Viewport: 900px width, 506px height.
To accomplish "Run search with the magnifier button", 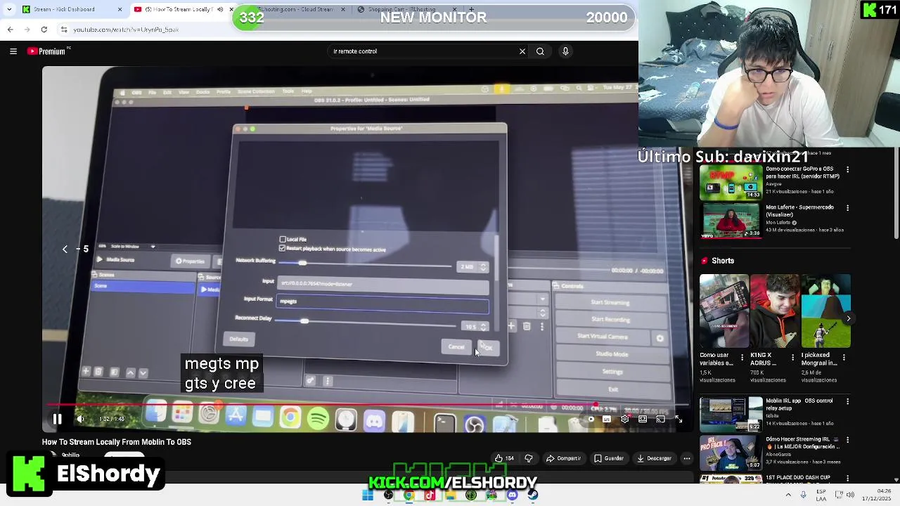I will click(540, 51).
